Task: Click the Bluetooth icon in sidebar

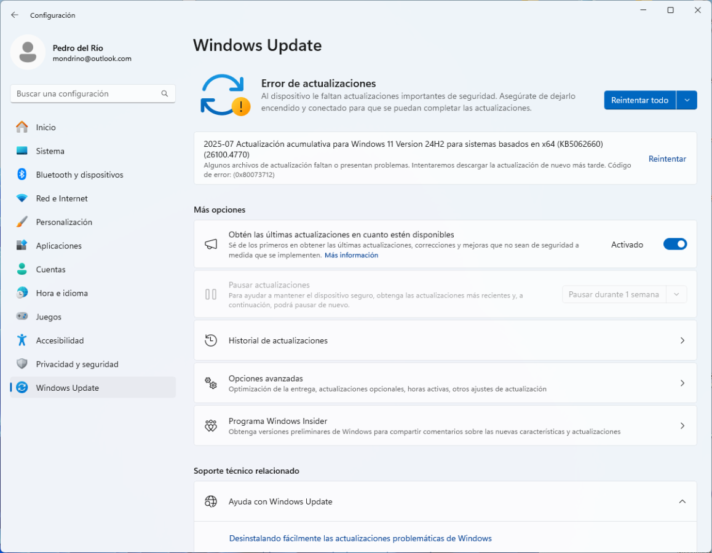Action: (x=22, y=175)
